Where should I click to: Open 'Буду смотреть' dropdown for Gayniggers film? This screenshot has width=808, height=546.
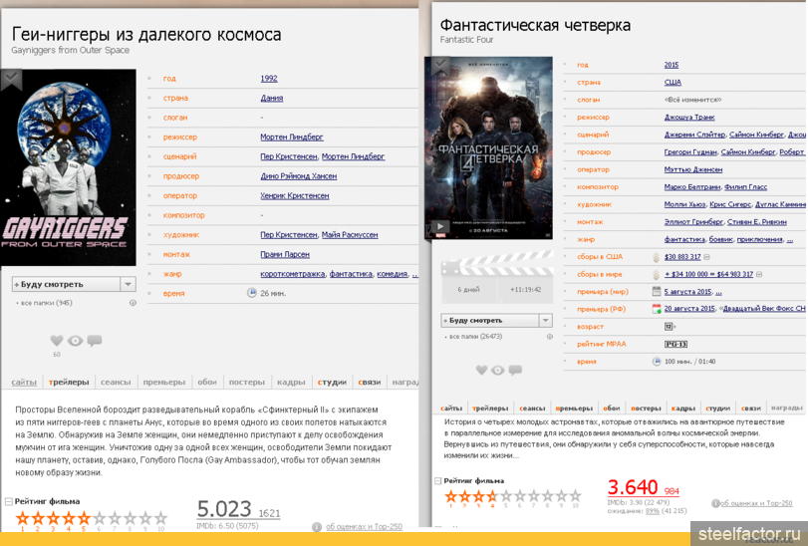(128, 284)
